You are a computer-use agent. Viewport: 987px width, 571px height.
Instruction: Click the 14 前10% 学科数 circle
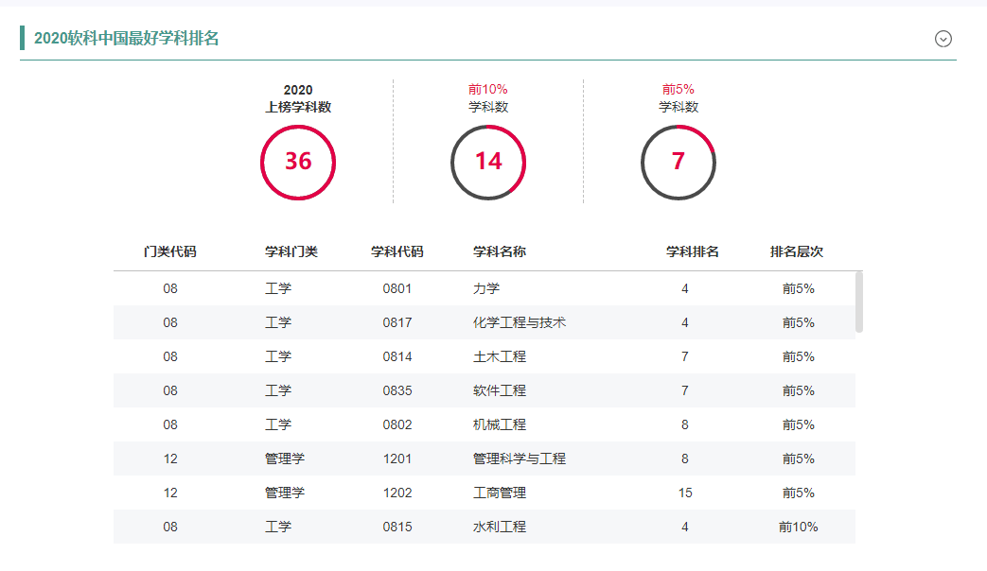(488, 162)
